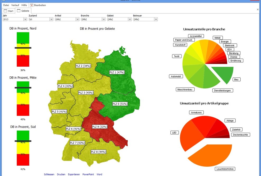Screen dimensions: 261x176
Task: Click the Exportieren link
Action: [x=74, y=174]
